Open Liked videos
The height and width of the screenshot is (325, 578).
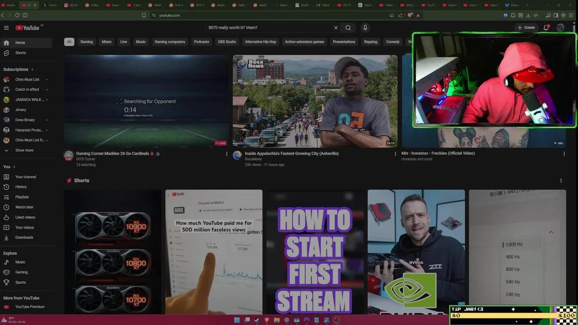tap(26, 217)
